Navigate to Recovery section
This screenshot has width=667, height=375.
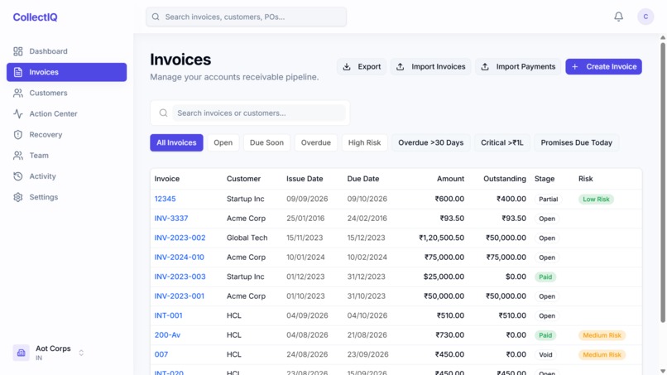pos(66,135)
